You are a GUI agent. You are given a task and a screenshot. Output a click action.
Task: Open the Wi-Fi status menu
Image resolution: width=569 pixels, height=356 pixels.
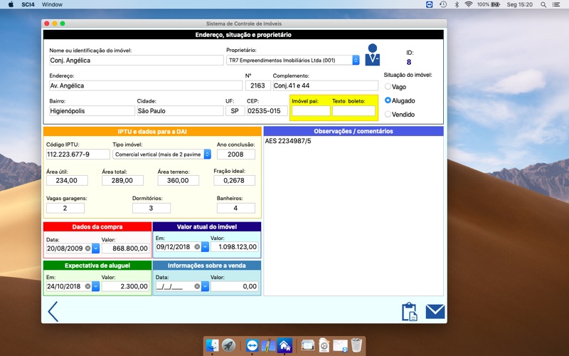click(x=469, y=4)
